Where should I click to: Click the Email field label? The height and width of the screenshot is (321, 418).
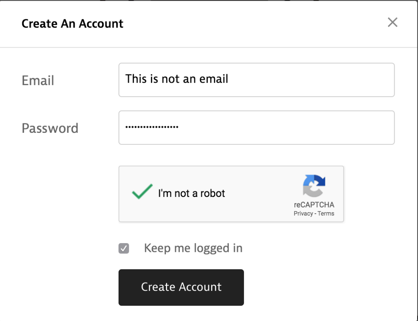37,80
